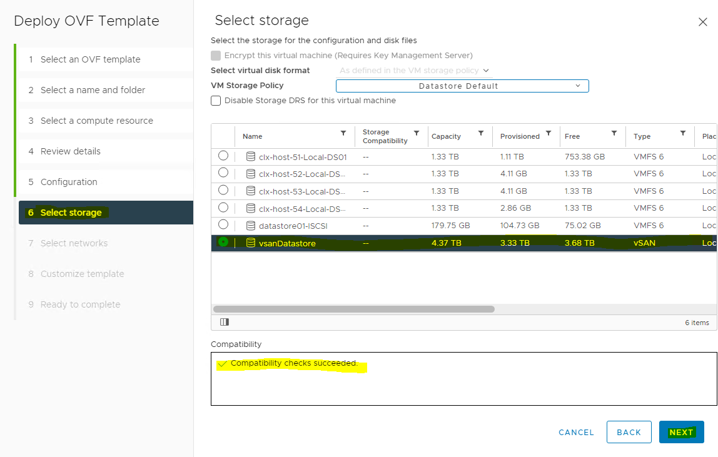The height and width of the screenshot is (457, 718).
Task: Click the 104.73 GB provisioned cell
Action: 520,225
